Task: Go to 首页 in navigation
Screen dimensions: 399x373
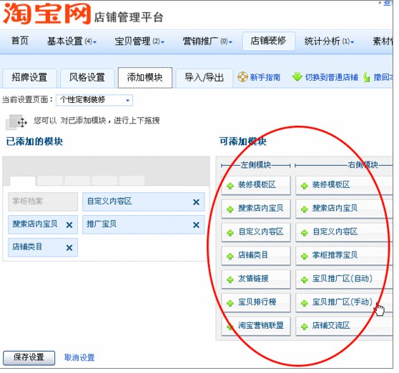Action: [x=19, y=41]
